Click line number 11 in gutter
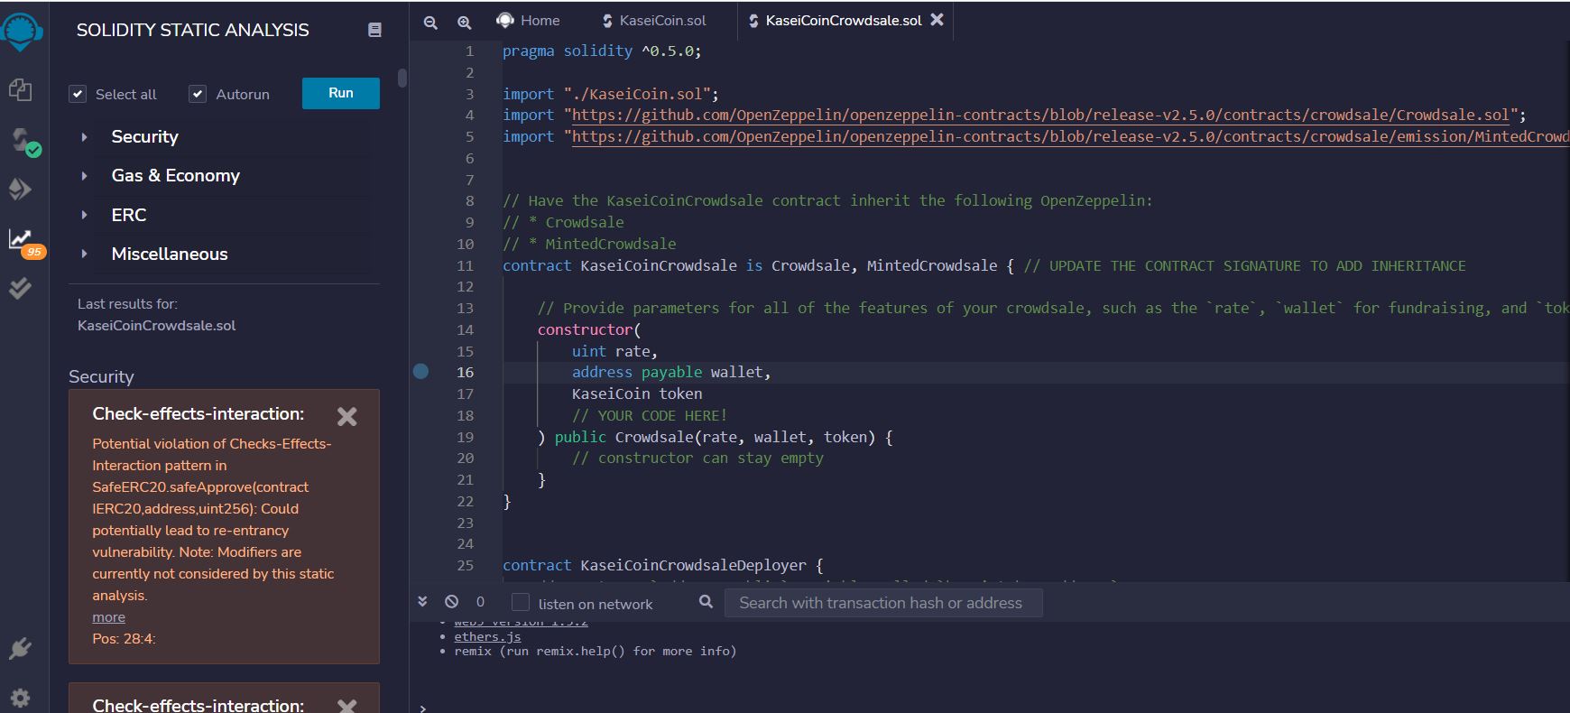This screenshot has height=713, width=1570. click(x=465, y=265)
